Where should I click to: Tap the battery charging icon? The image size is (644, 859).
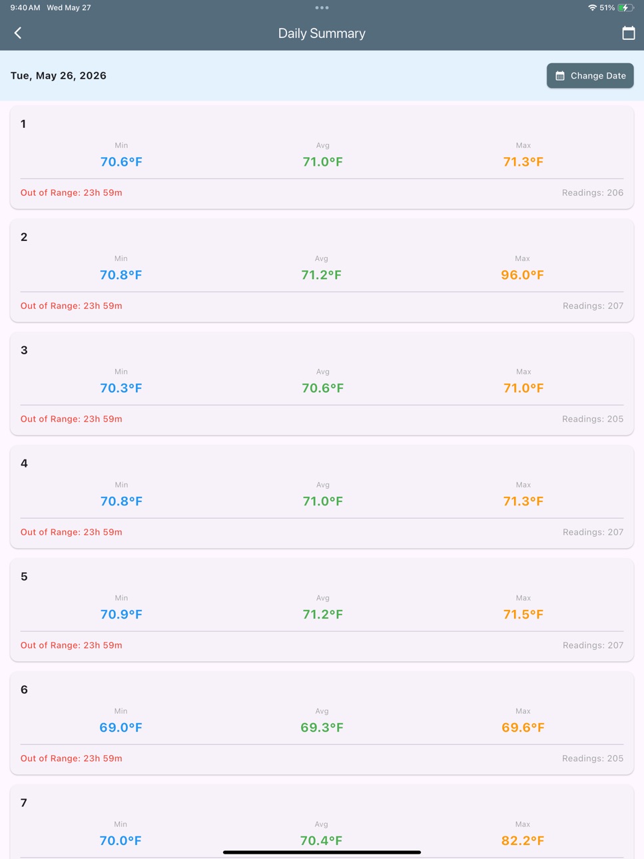[x=626, y=8]
